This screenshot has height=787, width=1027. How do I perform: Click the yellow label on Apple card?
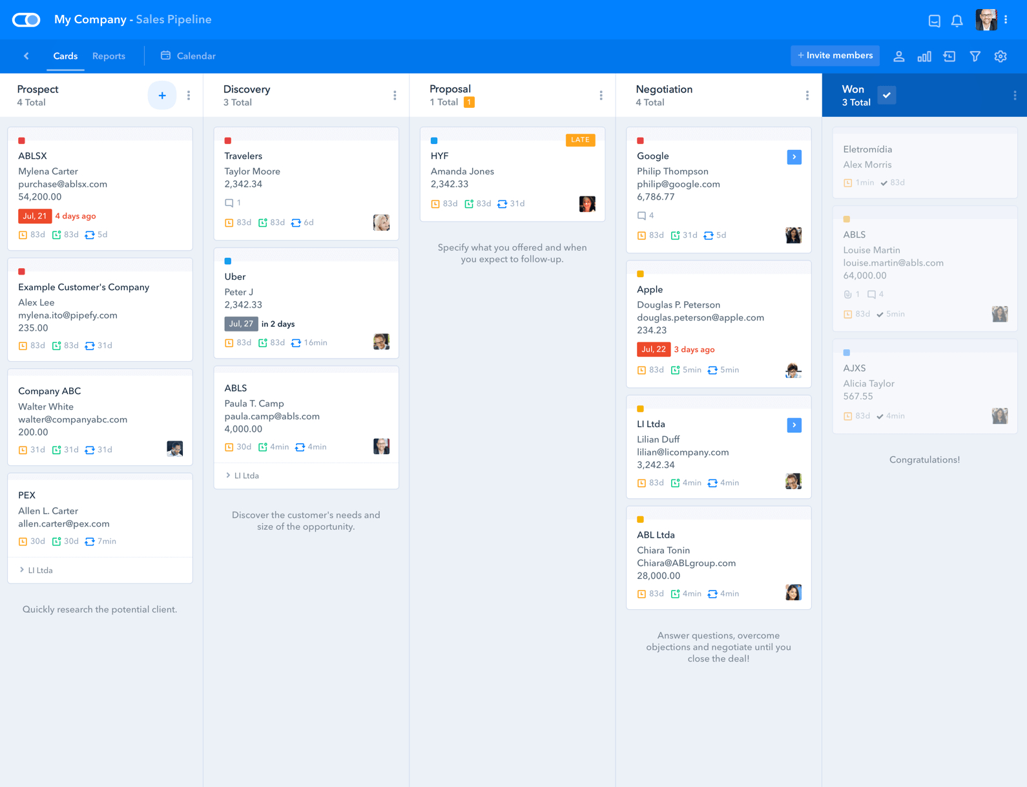tap(640, 274)
